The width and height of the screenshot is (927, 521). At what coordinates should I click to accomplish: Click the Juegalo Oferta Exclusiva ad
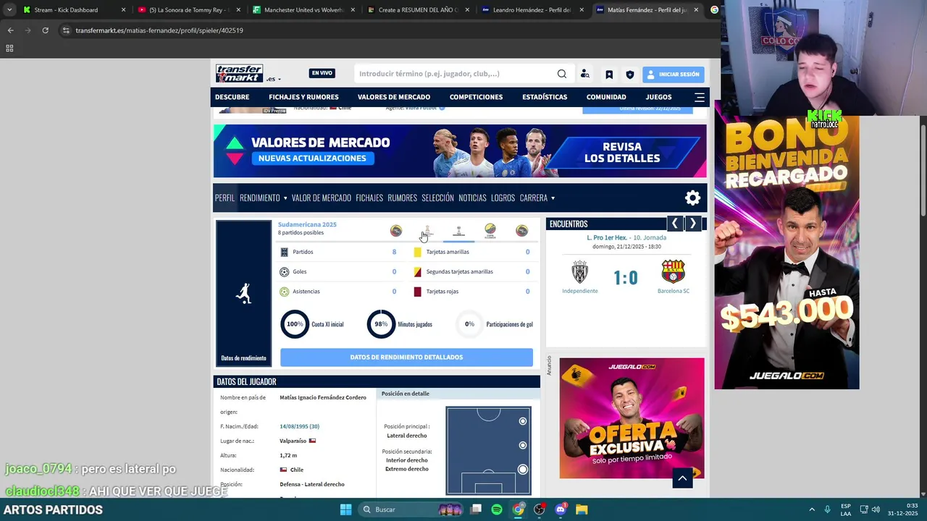(x=632, y=418)
